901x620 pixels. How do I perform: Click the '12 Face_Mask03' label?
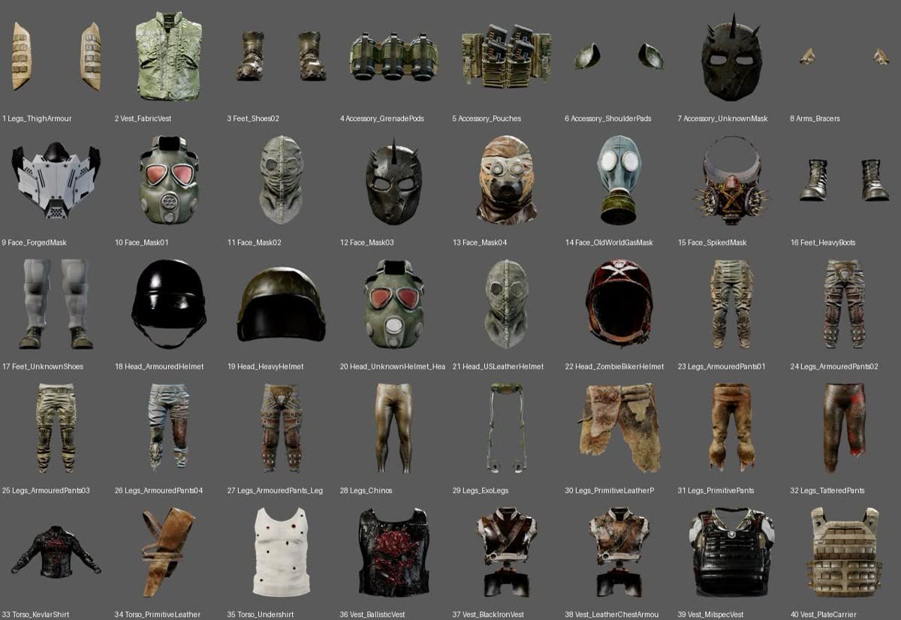[366, 242]
